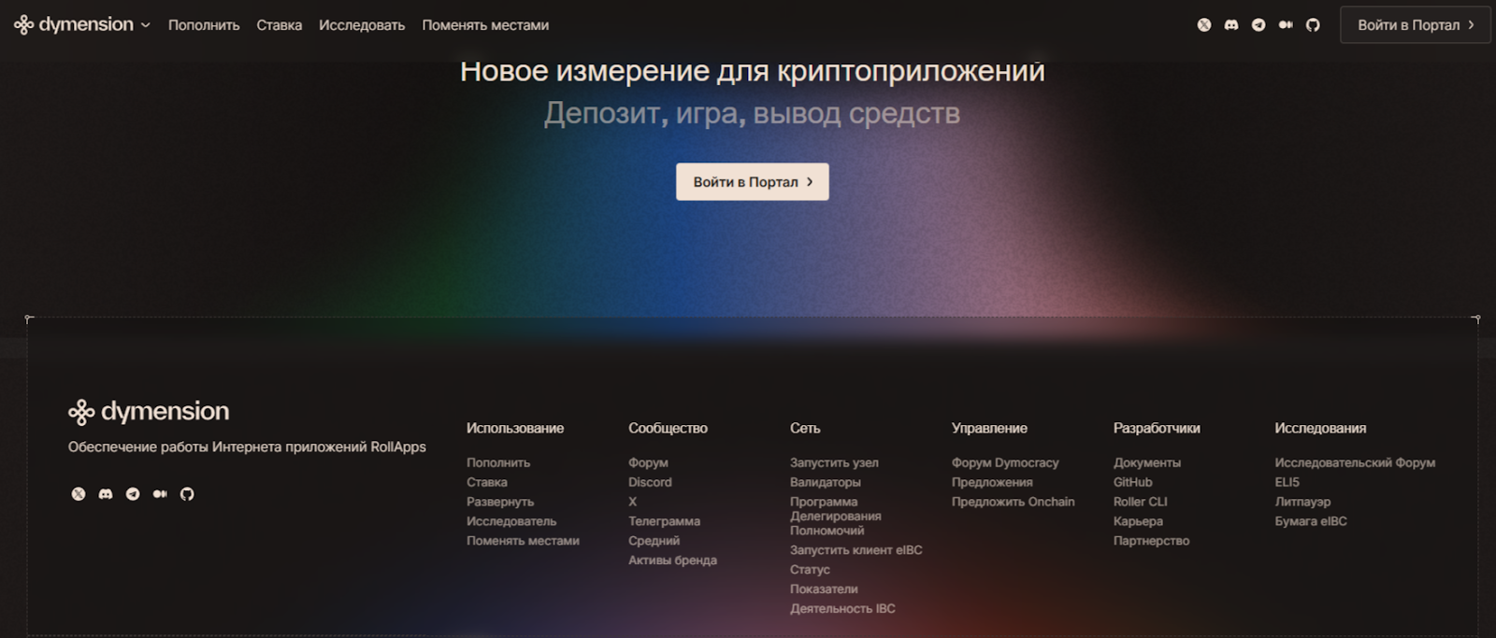Open GitHub icon under footer tagline
Image resolution: width=1496 pixels, height=638 pixels.
pyautogui.click(x=187, y=494)
